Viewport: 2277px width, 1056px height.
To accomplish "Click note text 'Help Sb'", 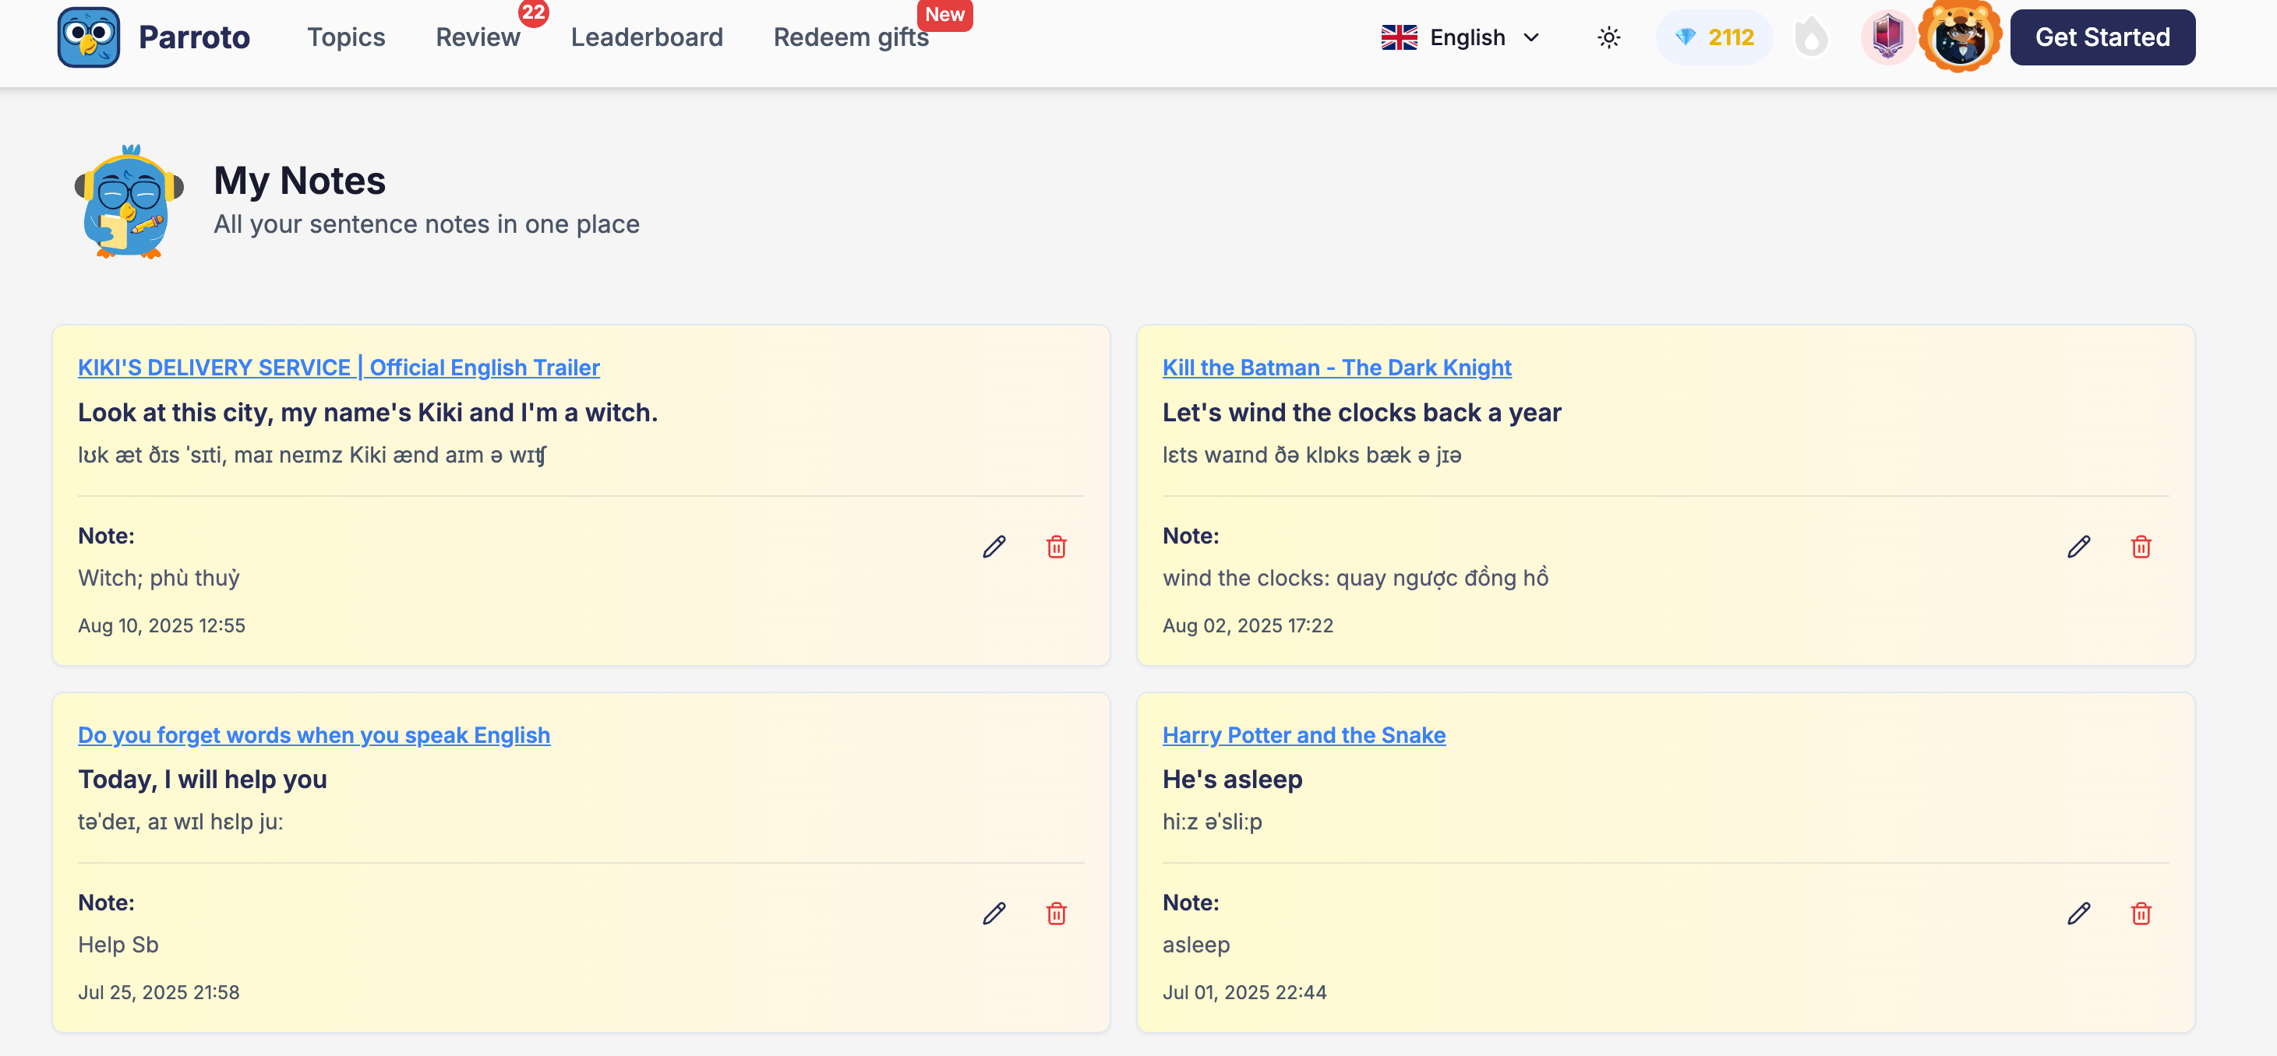I will (118, 945).
